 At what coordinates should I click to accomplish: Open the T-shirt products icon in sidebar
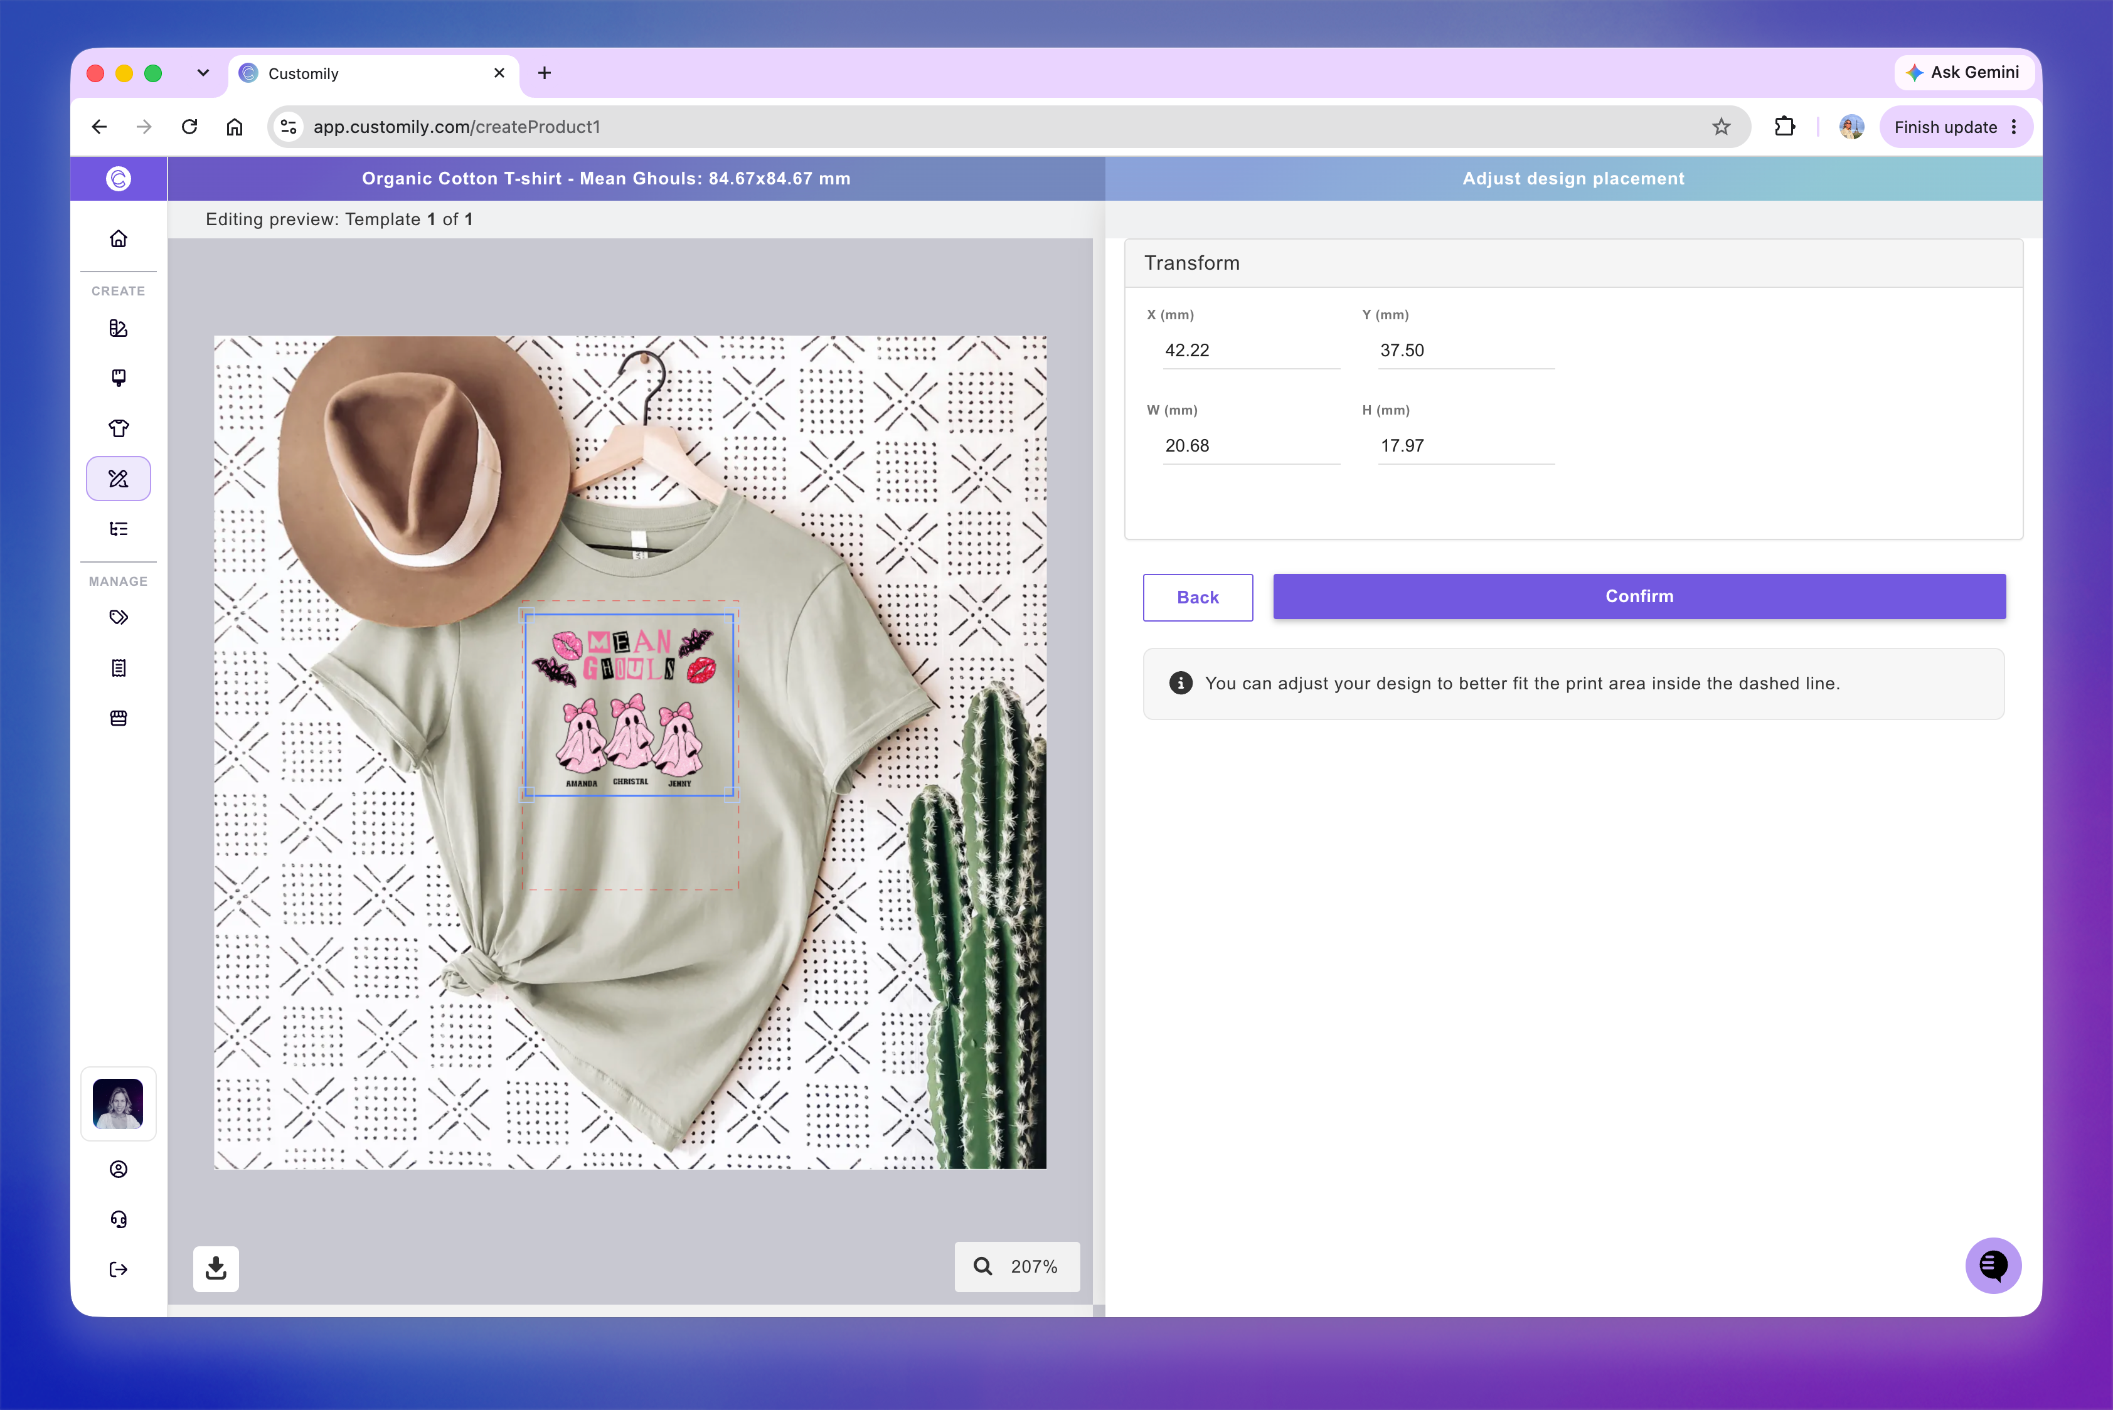(x=118, y=428)
